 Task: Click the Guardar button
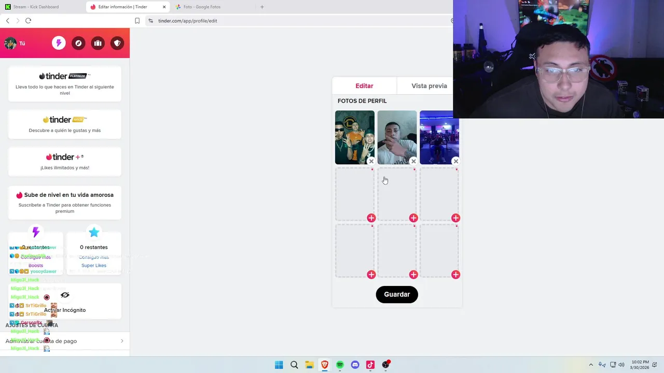(x=397, y=294)
